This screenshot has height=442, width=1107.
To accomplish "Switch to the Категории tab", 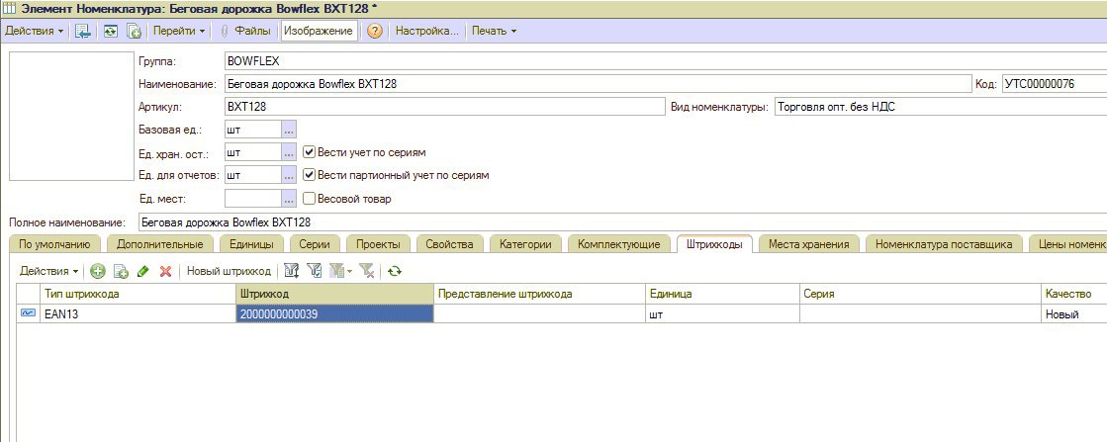I will tap(525, 244).
